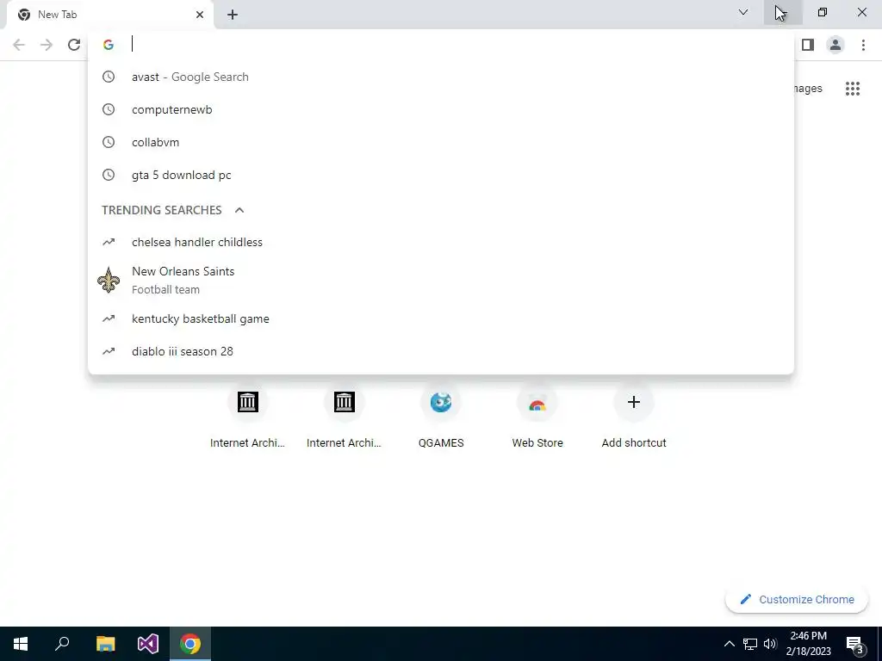Open Visual Studio from the taskbar
This screenshot has width=882, height=661.
pyautogui.click(x=148, y=644)
